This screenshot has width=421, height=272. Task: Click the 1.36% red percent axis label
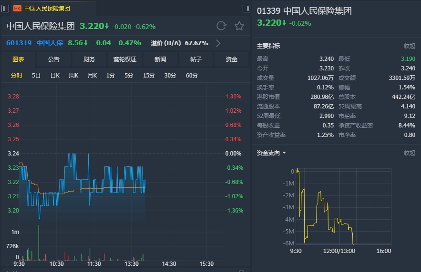[233, 97]
